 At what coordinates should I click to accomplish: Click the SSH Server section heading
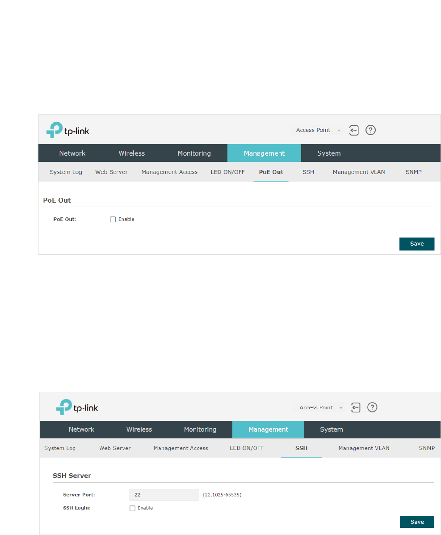[x=72, y=476]
